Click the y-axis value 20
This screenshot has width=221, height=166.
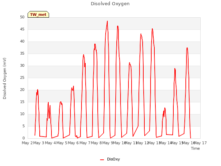[22, 90]
